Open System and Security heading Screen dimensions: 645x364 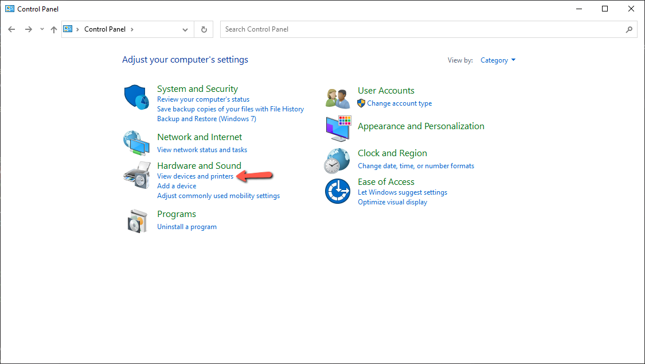point(197,89)
